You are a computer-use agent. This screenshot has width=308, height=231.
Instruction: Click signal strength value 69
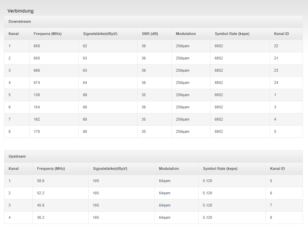coord(85,95)
